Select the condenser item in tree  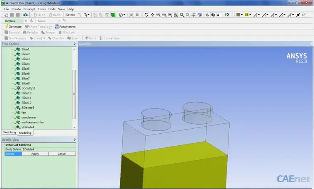point(29,117)
